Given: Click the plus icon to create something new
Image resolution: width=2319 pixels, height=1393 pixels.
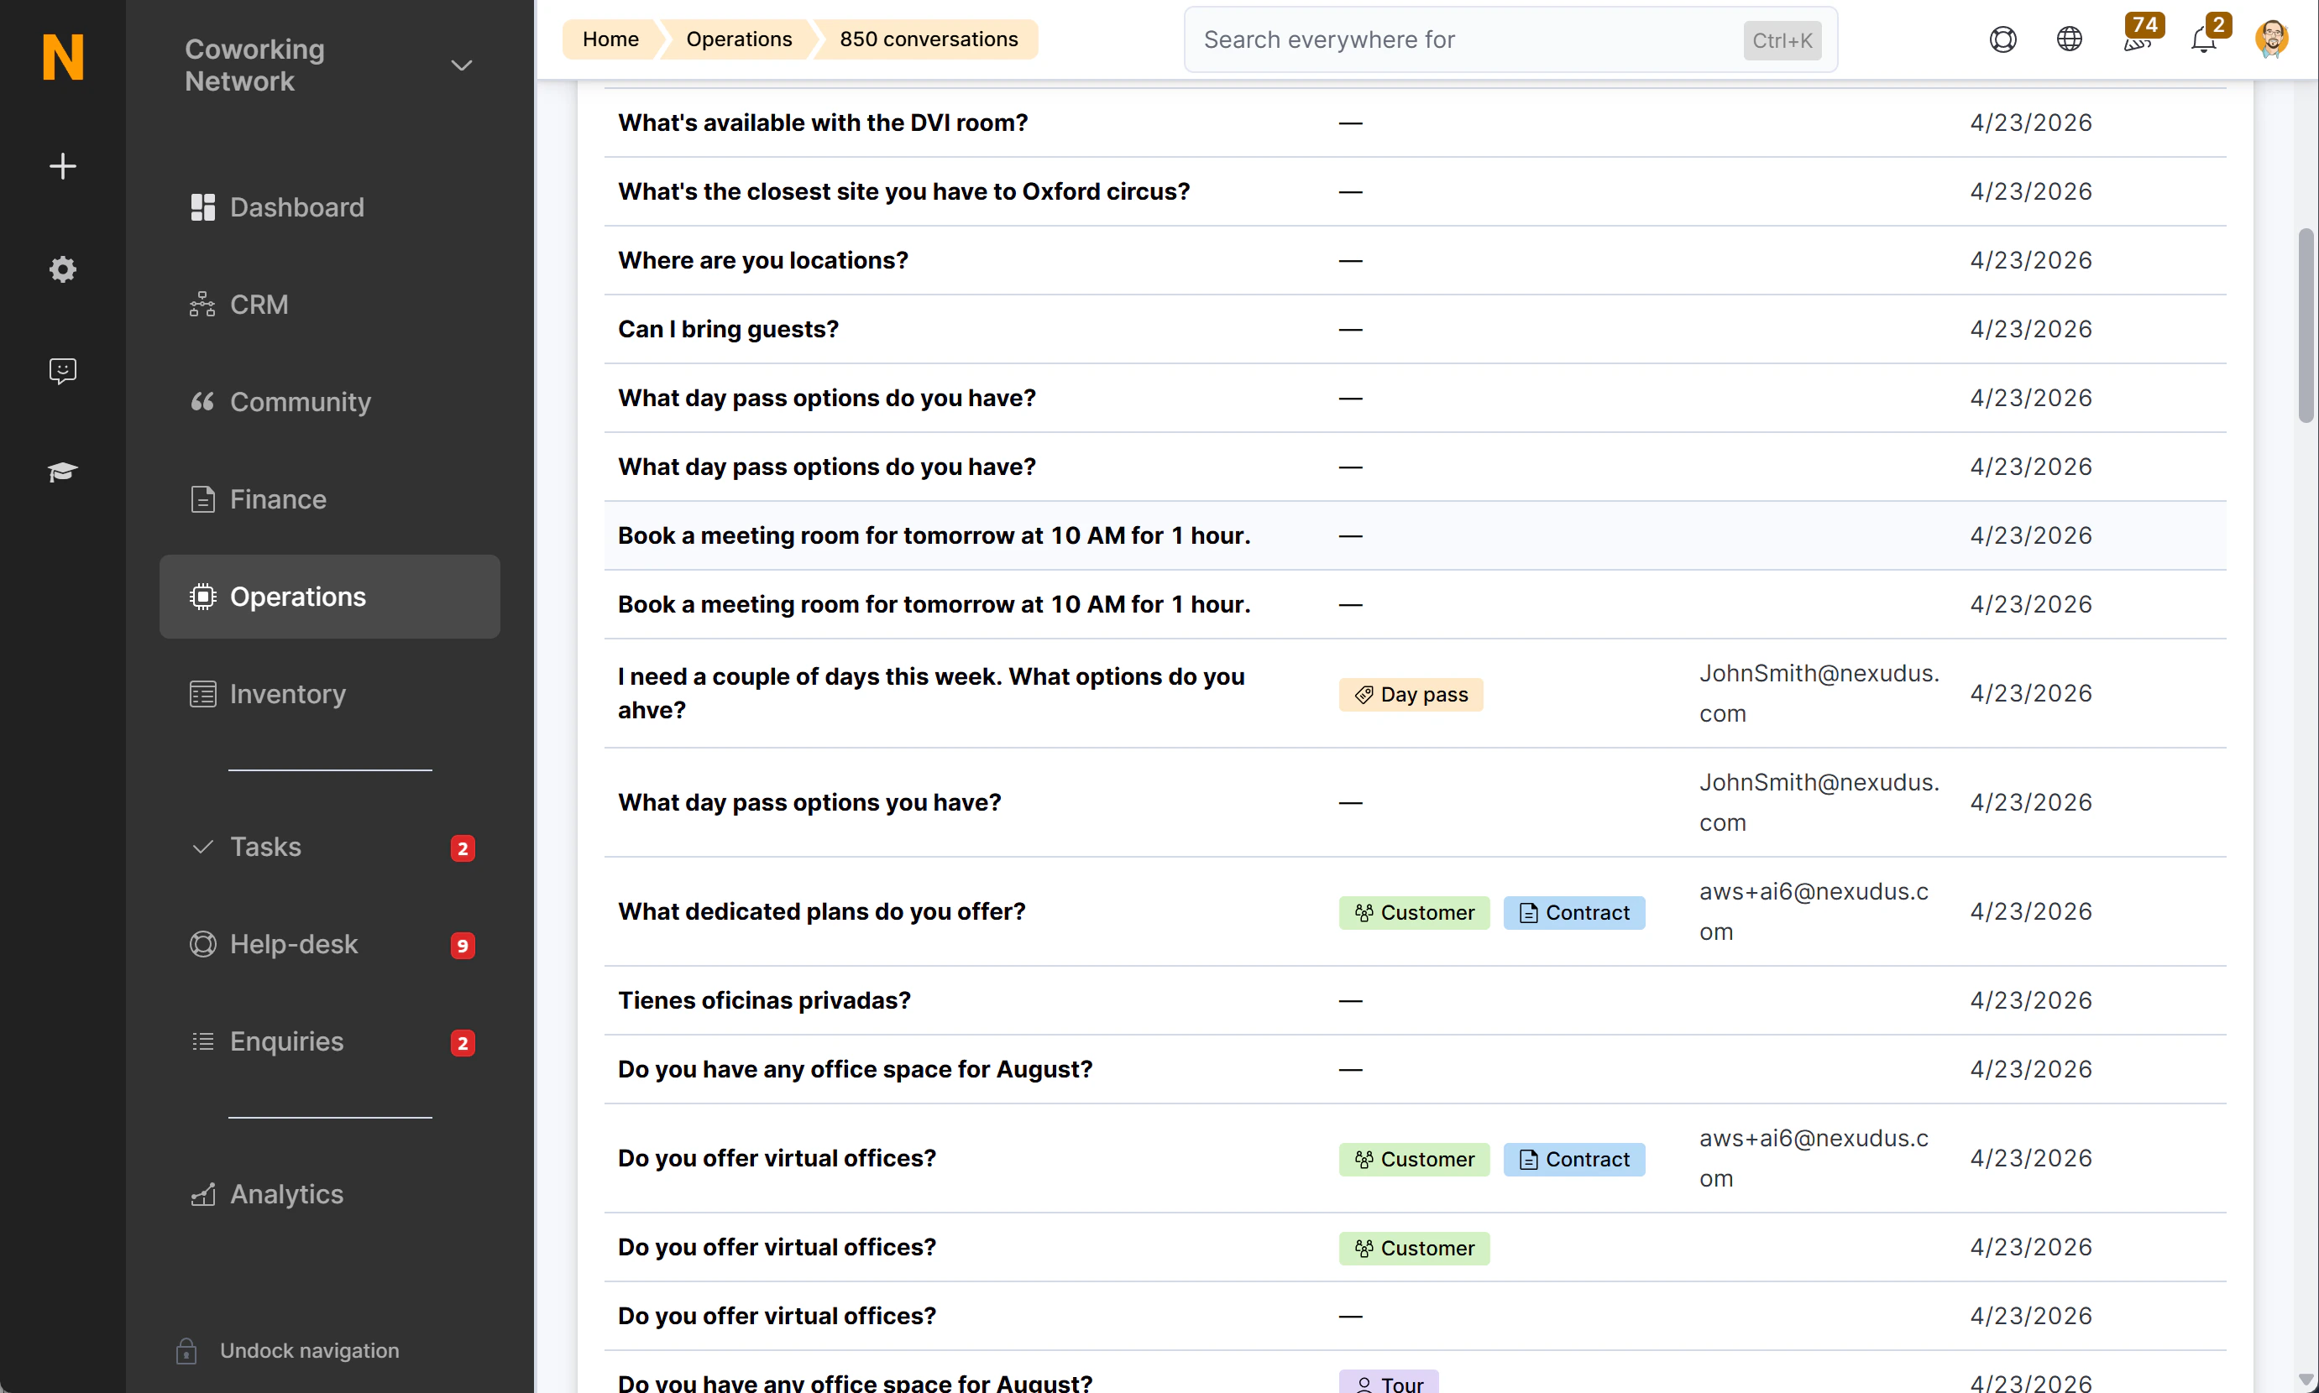Looking at the screenshot, I should (62, 166).
